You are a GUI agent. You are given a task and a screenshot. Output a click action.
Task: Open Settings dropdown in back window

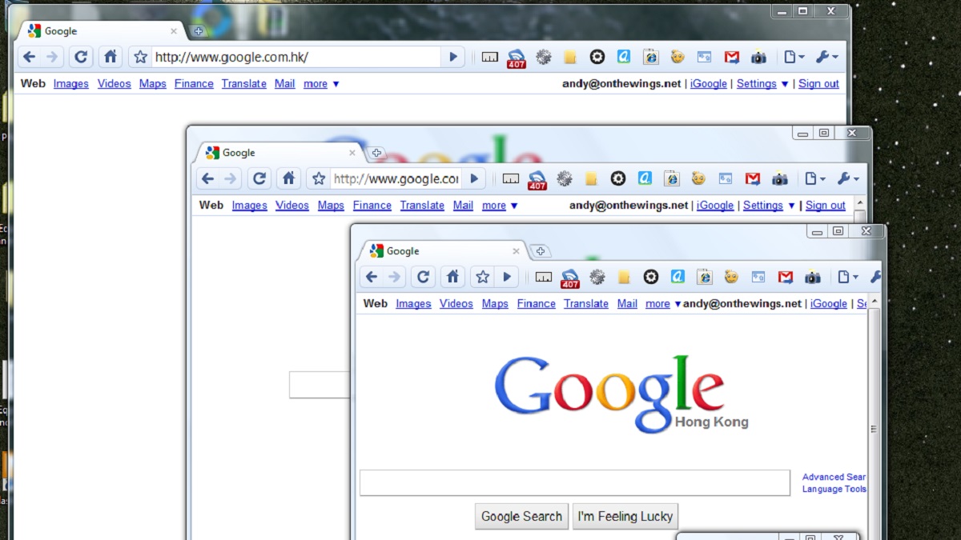click(762, 84)
